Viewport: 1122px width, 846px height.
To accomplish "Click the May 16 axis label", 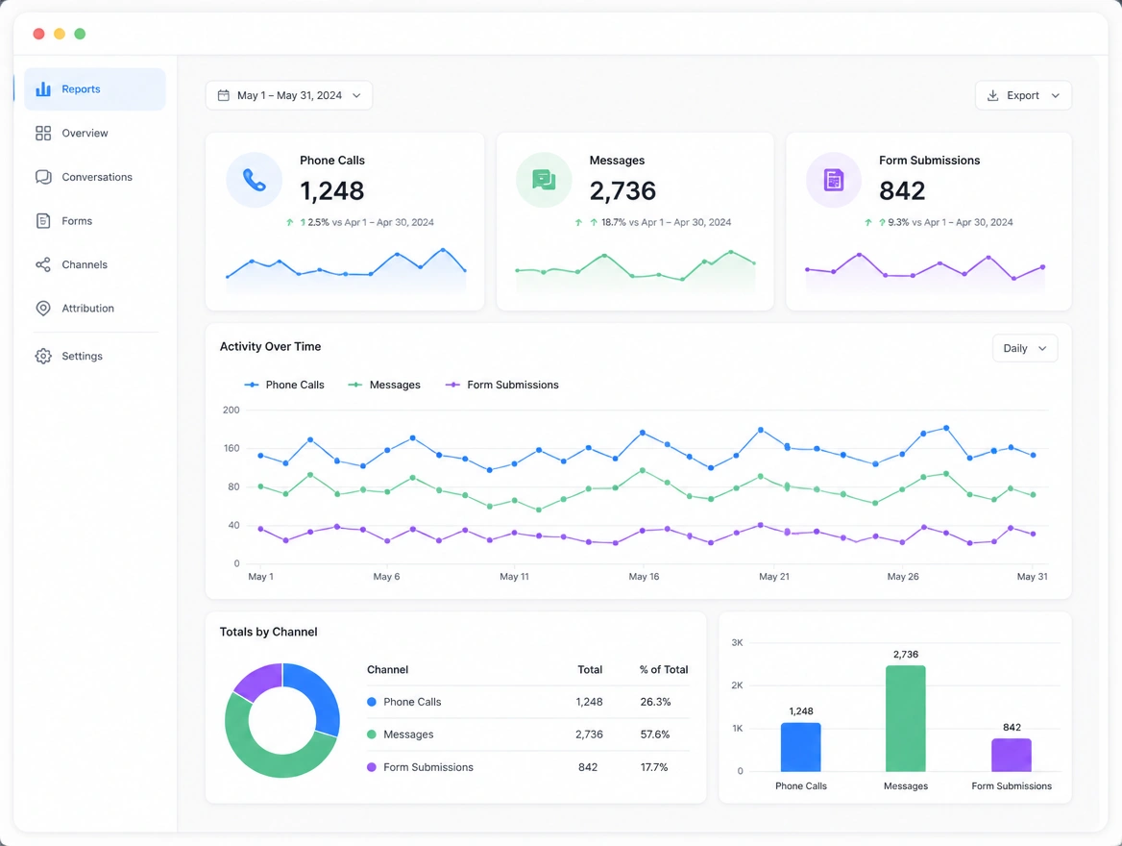I will click(644, 577).
